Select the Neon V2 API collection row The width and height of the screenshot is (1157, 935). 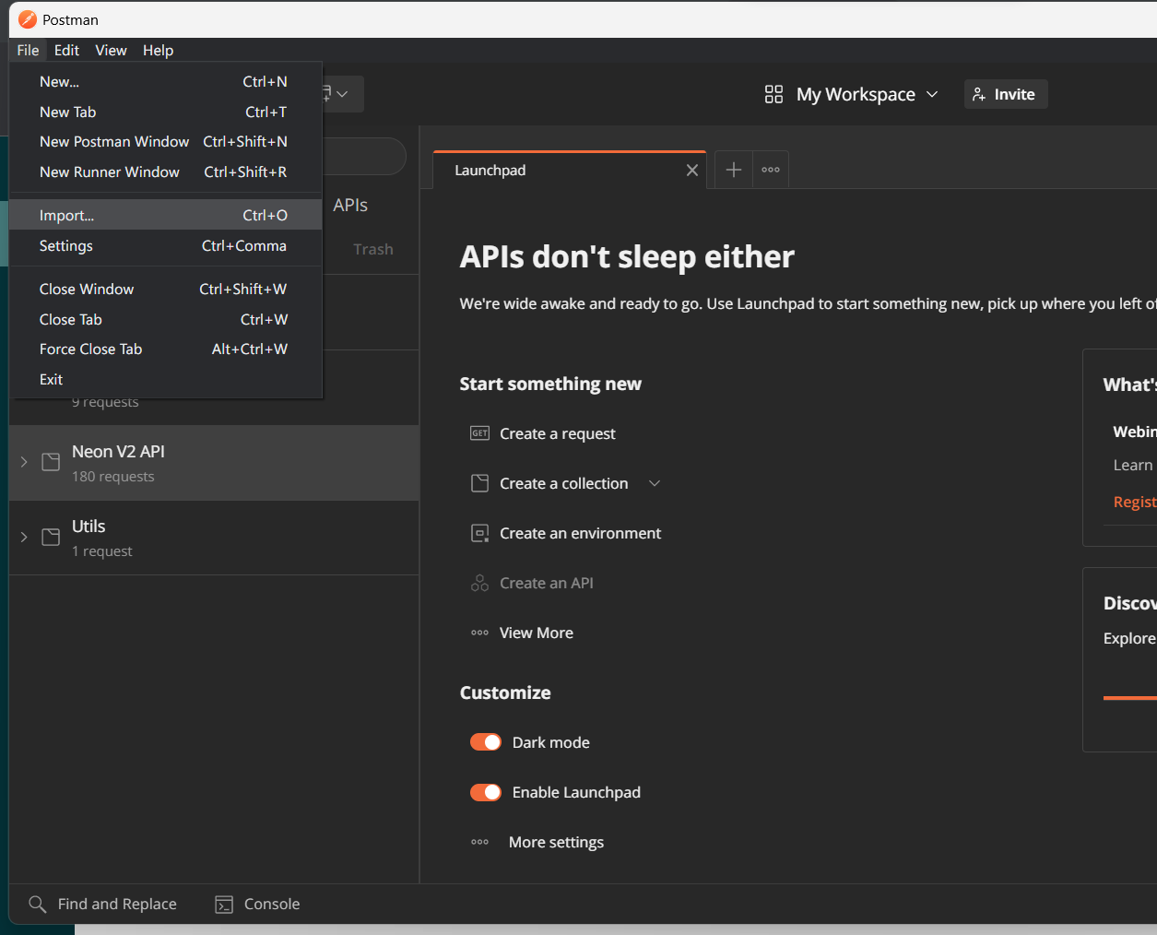(214, 463)
